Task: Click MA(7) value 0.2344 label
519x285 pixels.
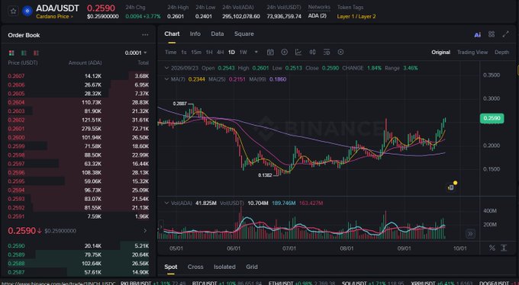Action: pyautogui.click(x=196, y=79)
